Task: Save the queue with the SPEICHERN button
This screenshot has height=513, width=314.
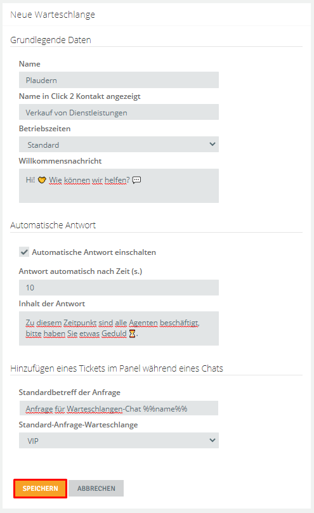Action: click(40, 488)
